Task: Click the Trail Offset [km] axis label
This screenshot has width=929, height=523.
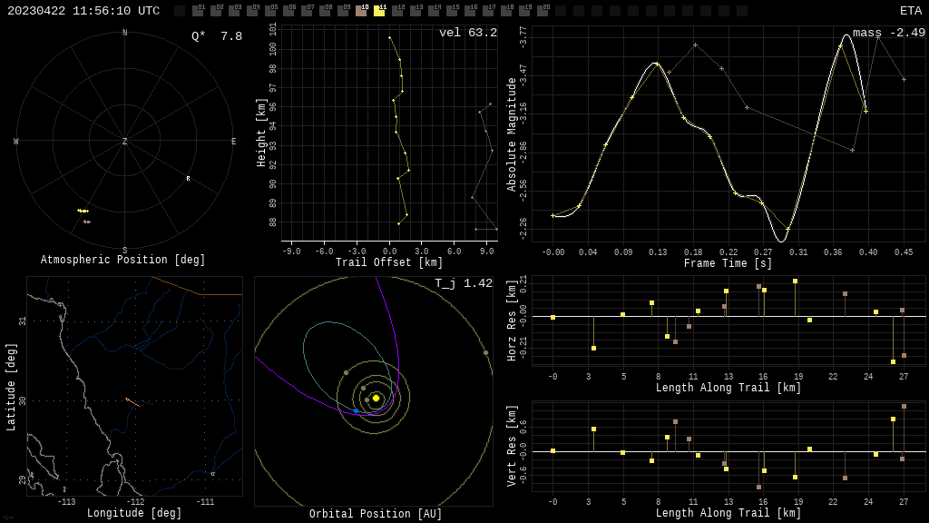Action: [388, 262]
